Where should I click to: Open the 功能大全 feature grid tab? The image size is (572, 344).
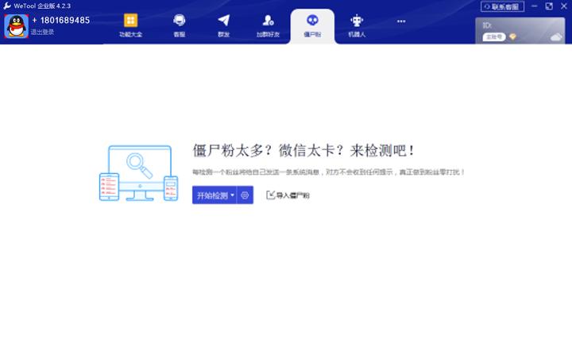tap(130, 25)
